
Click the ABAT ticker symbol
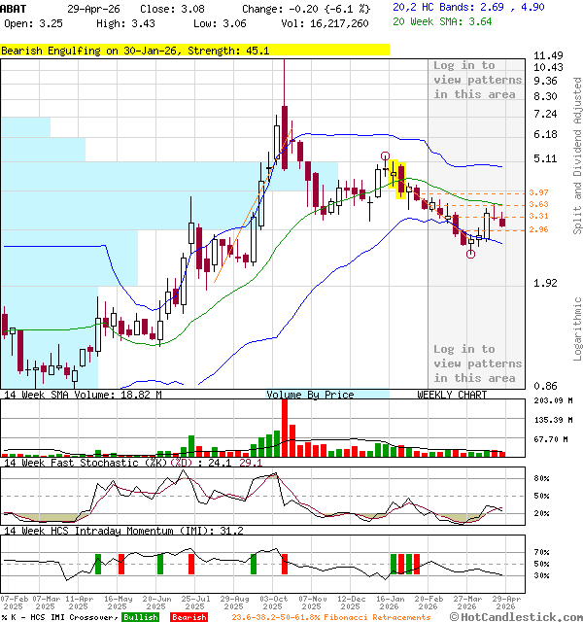pyautogui.click(x=15, y=8)
